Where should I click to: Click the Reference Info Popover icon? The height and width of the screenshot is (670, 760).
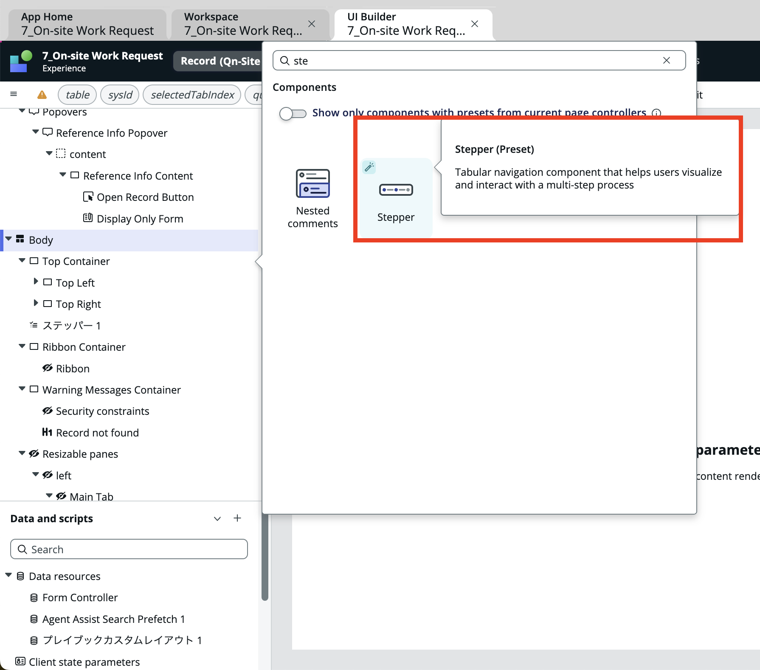tap(48, 132)
